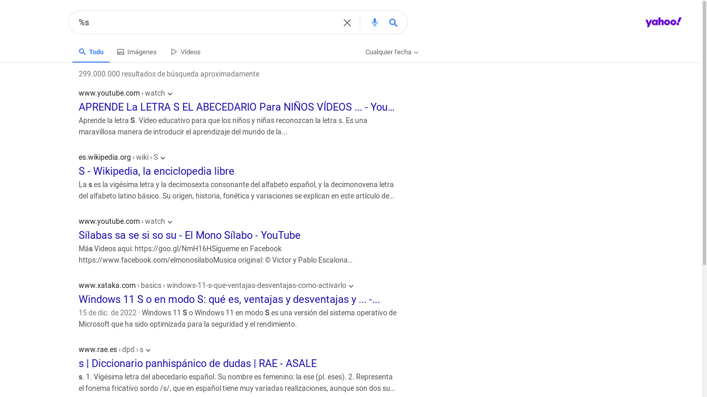Open Sílabas sa se si so su result

click(x=189, y=235)
